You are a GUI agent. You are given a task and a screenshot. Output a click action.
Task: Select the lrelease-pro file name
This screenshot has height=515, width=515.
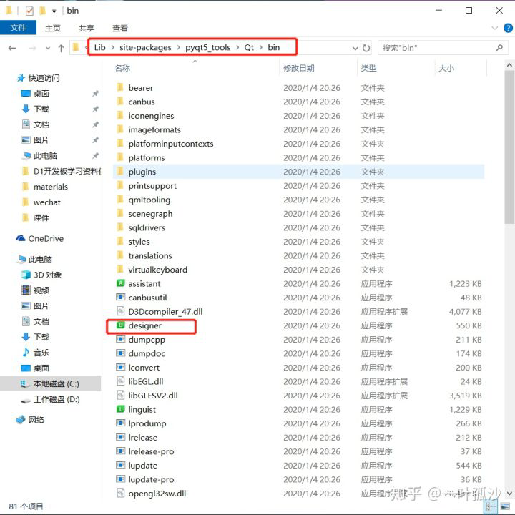click(151, 451)
